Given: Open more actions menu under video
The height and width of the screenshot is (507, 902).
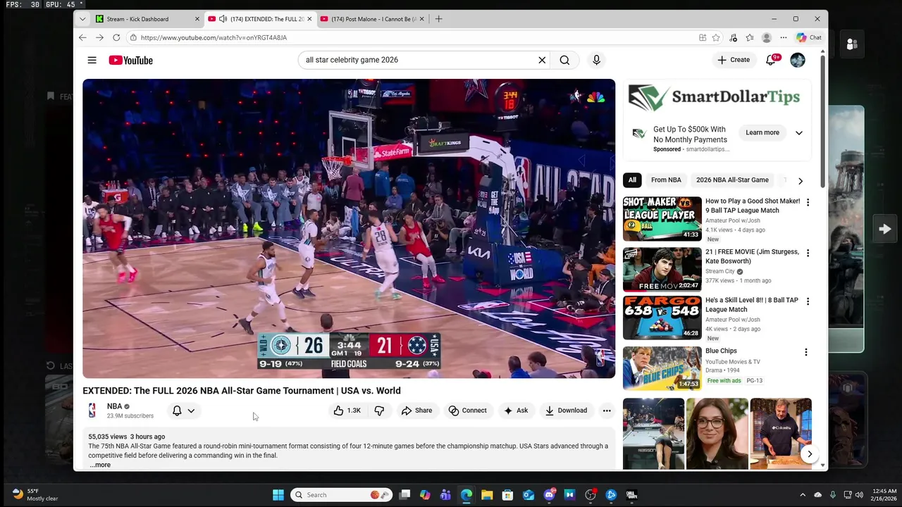Looking at the screenshot, I should (607, 411).
